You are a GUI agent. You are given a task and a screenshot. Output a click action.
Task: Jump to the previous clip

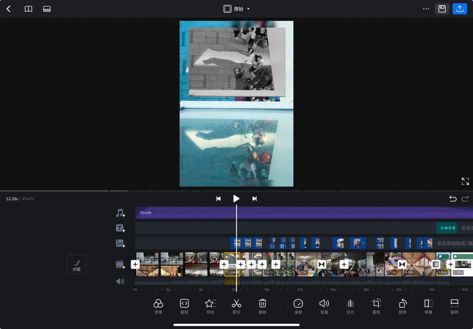[x=218, y=199]
